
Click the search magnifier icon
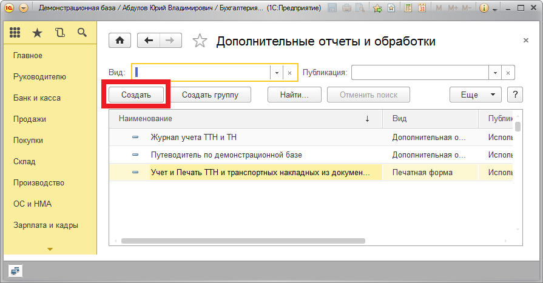click(x=82, y=33)
